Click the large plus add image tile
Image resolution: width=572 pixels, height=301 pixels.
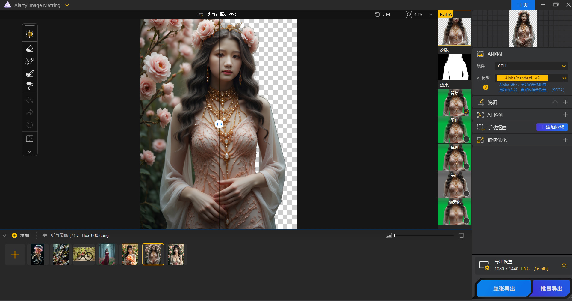click(x=15, y=255)
